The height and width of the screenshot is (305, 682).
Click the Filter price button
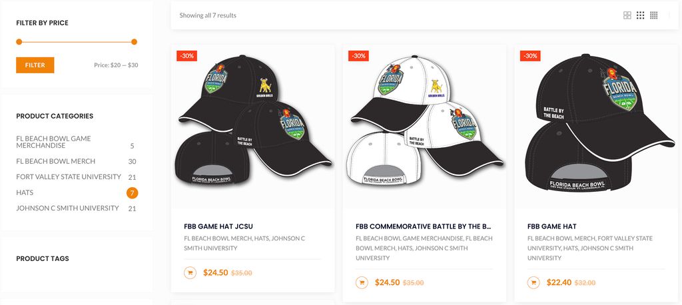(35, 65)
